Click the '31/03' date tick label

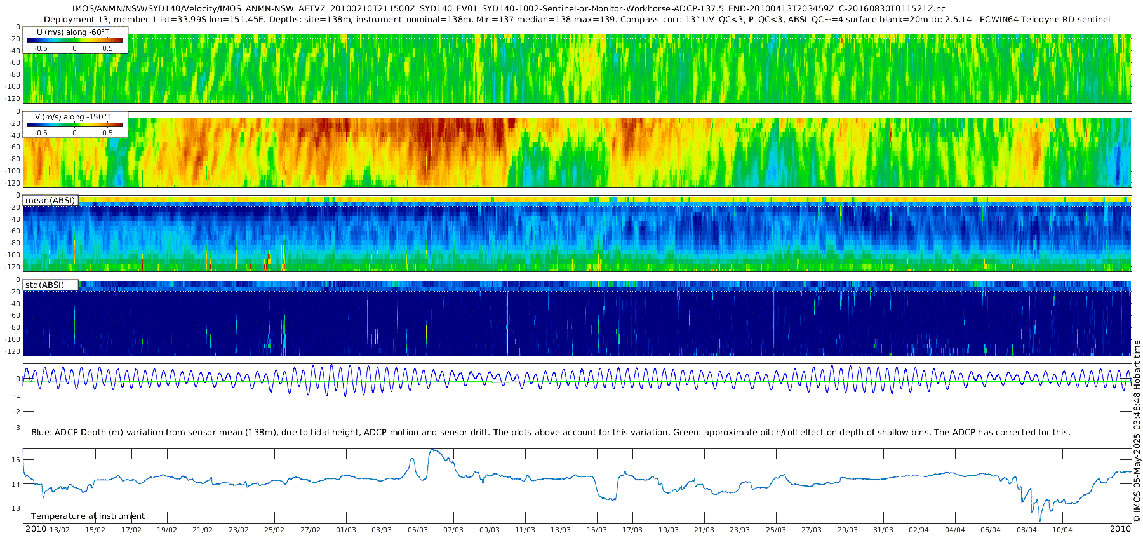pyautogui.click(x=883, y=530)
